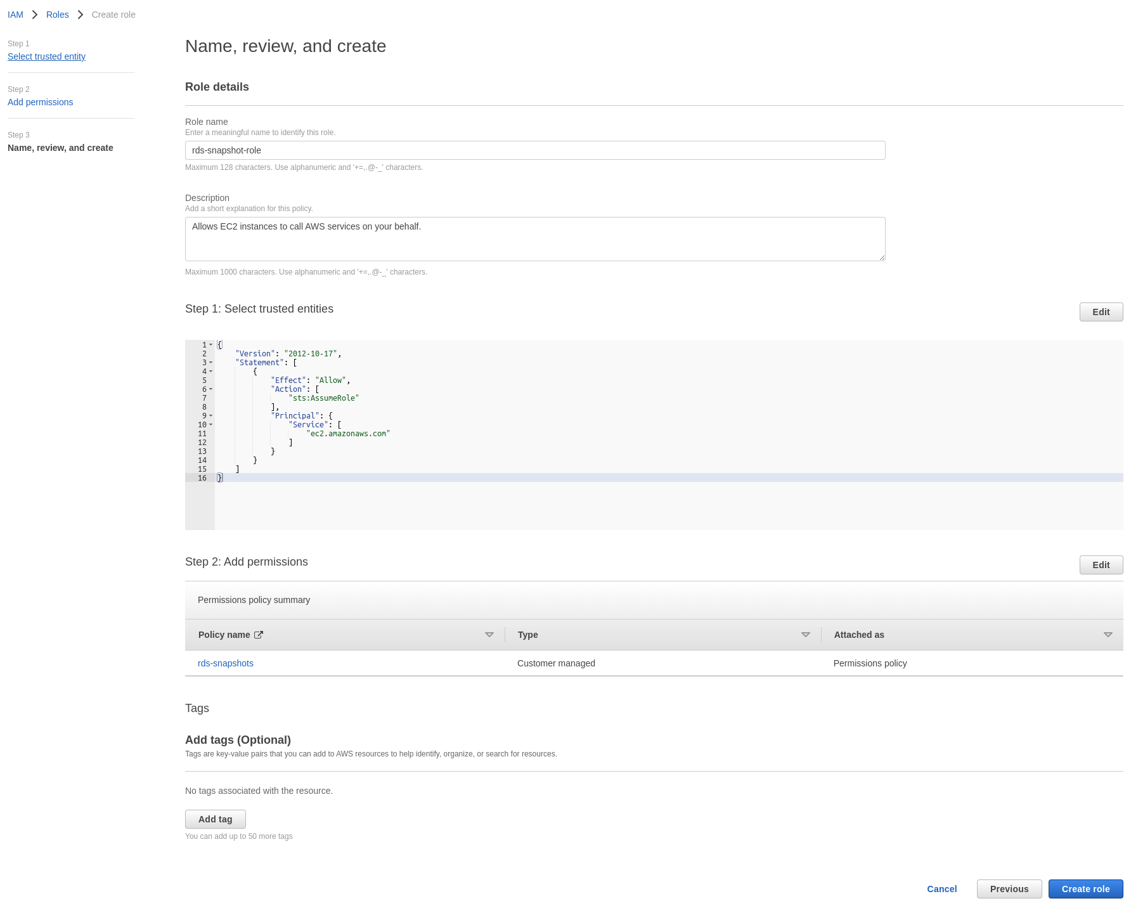The height and width of the screenshot is (908, 1131).
Task: Open the Roles breadcrumb link
Action: click(57, 14)
